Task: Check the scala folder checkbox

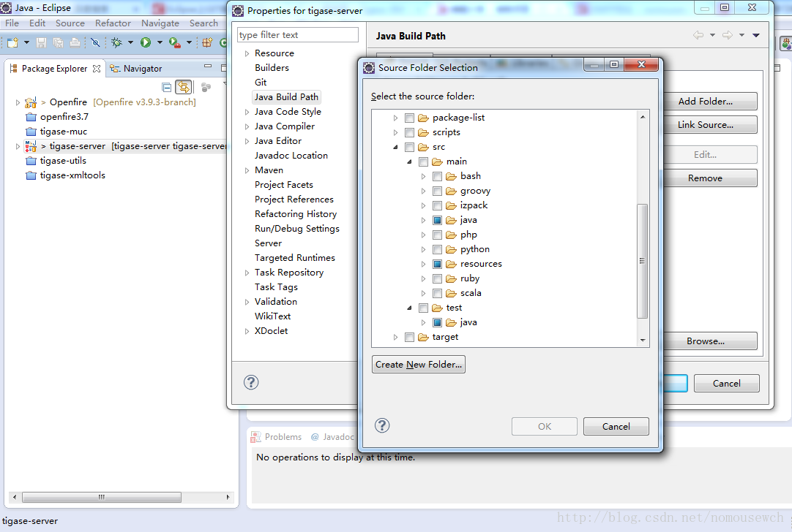Action: 438,294
